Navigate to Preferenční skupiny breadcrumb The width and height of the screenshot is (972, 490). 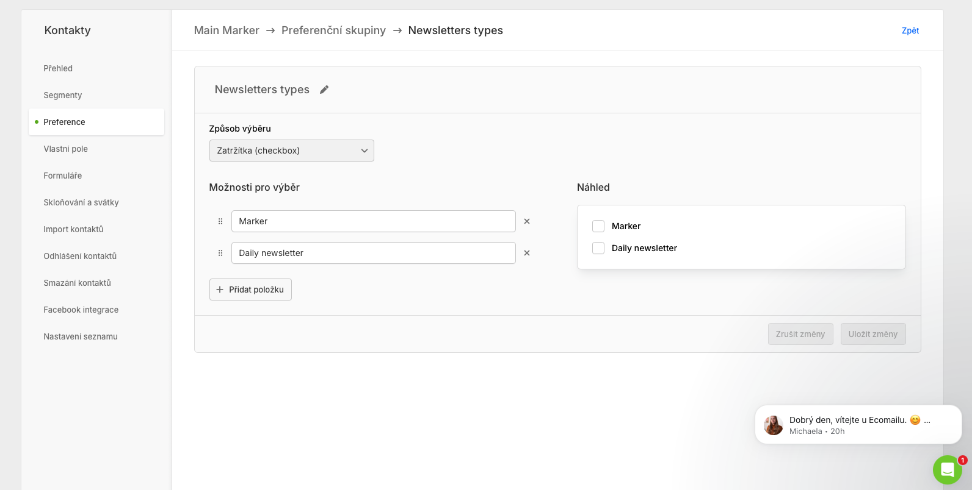333,30
